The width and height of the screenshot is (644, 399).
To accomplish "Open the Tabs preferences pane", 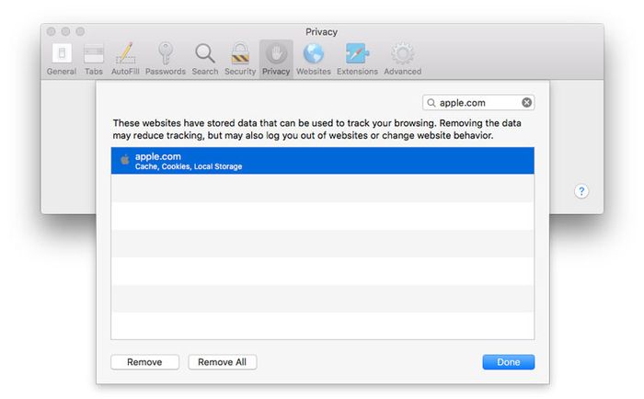I will pos(94,59).
